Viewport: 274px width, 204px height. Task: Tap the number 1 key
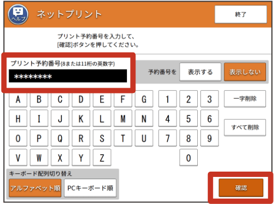tap(167, 99)
